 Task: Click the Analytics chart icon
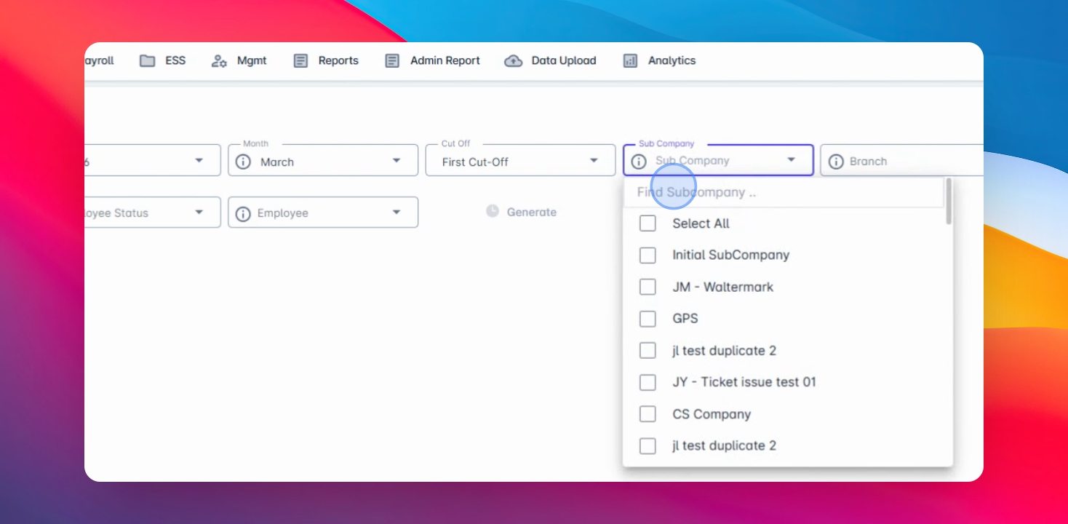630,61
